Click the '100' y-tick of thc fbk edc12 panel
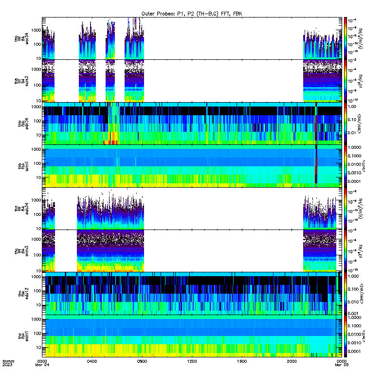 (x=38, y=291)
